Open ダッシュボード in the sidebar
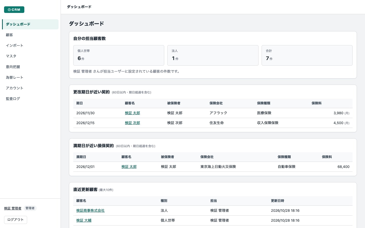Screen dimensions: 365x228 tap(30, 24)
